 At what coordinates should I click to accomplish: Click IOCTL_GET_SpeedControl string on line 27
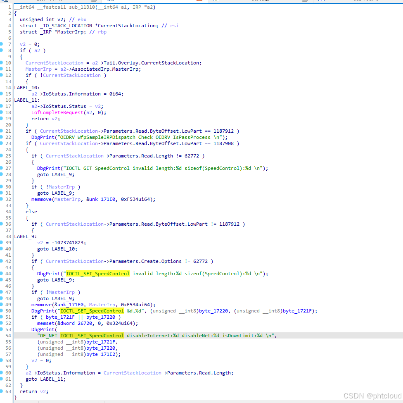[98, 168]
